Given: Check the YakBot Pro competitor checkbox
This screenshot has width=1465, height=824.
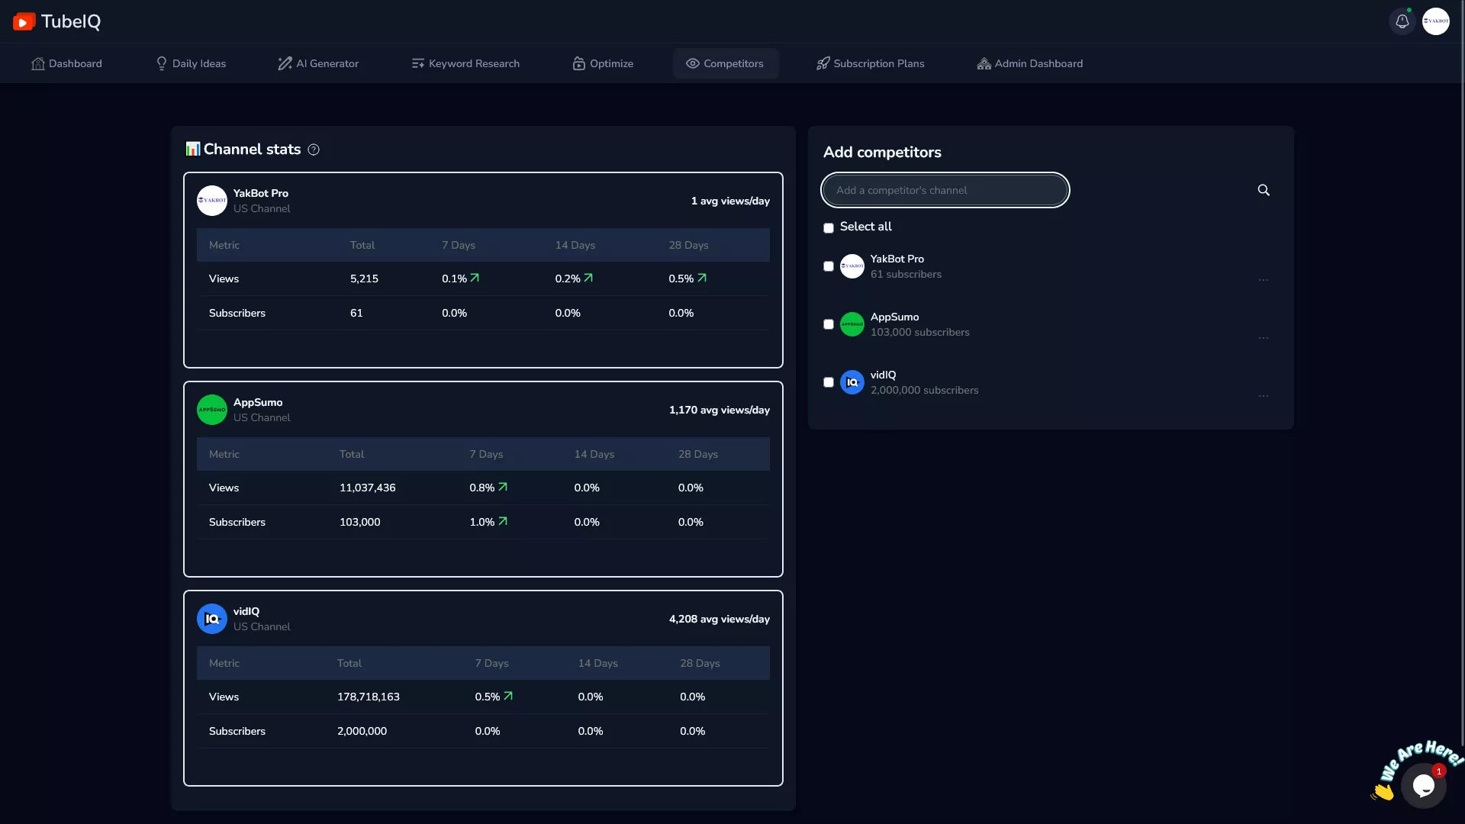Looking at the screenshot, I should 829,266.
